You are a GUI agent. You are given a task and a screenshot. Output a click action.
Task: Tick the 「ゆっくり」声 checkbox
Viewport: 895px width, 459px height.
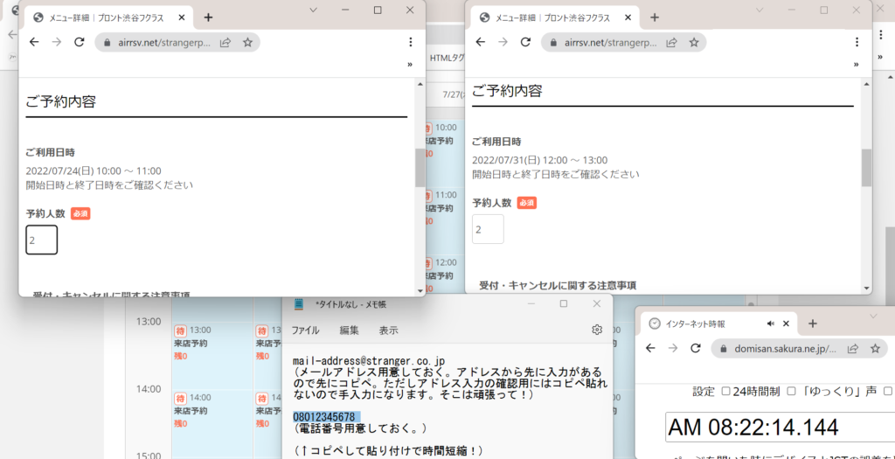[791, 392]
